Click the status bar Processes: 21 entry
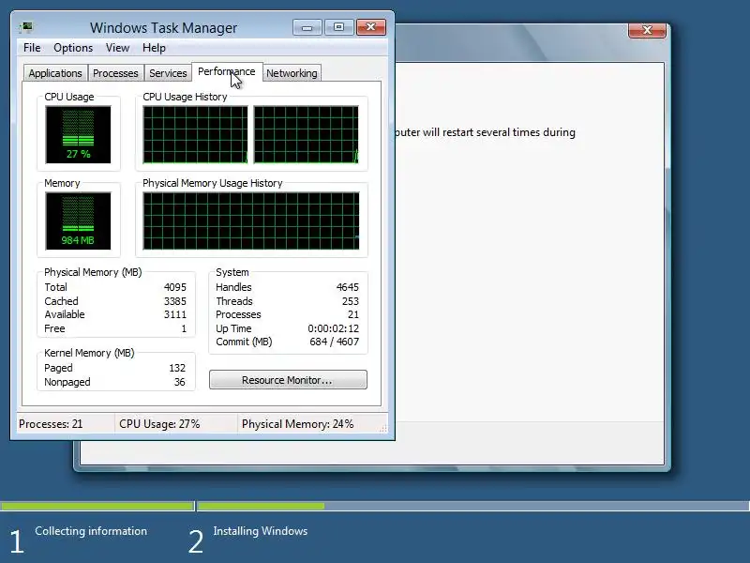The width and height of the screenshot is (750, 563). pyautogui.click(x=51, y=424)
